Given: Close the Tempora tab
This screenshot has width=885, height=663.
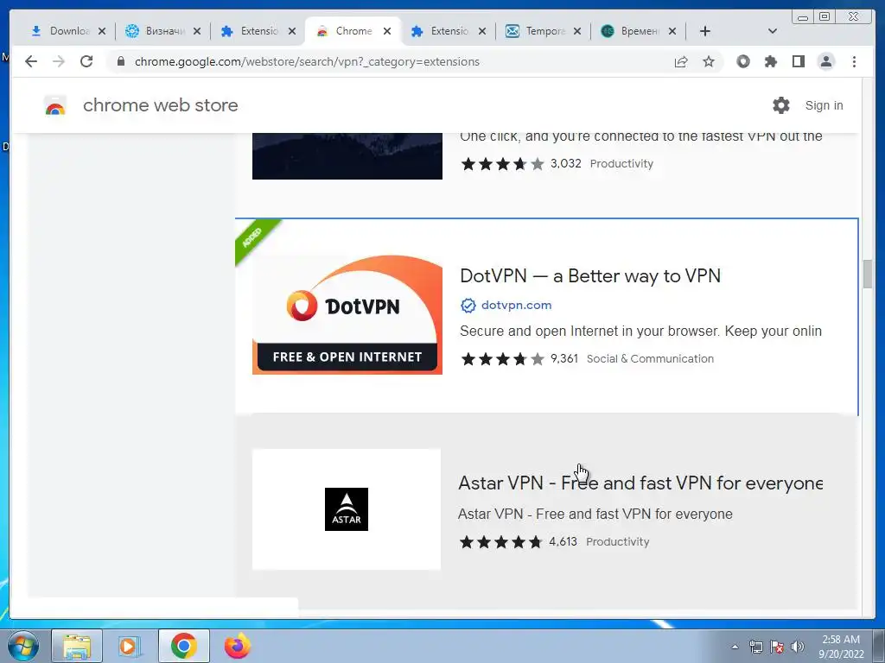Looking at the screenshot, I should click(x=577, y=31).
